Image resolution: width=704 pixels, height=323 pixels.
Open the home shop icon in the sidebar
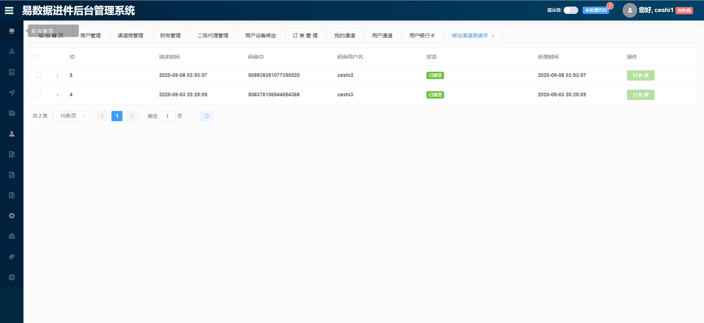point(12,31)
